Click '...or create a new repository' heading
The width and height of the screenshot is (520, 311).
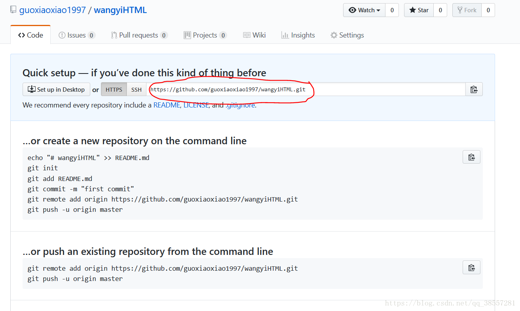pyautogui.click(x=135, y=141)
